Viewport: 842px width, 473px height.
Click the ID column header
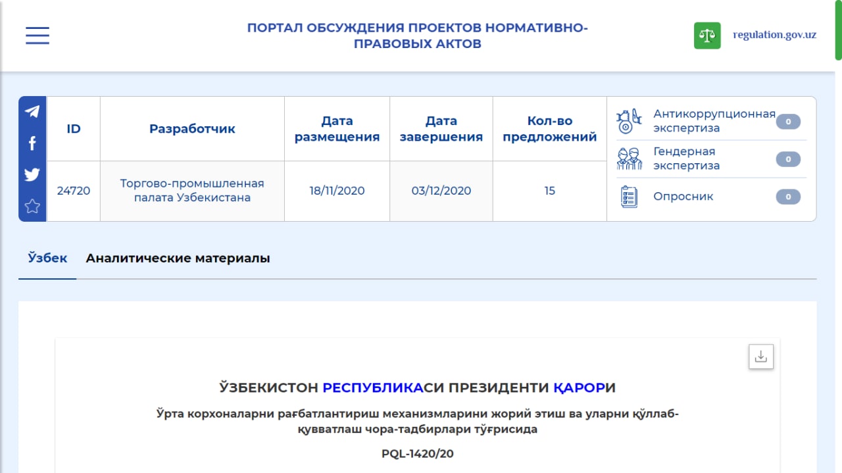point(74,129)
